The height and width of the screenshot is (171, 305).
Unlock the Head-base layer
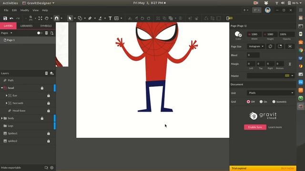(49, 111)
